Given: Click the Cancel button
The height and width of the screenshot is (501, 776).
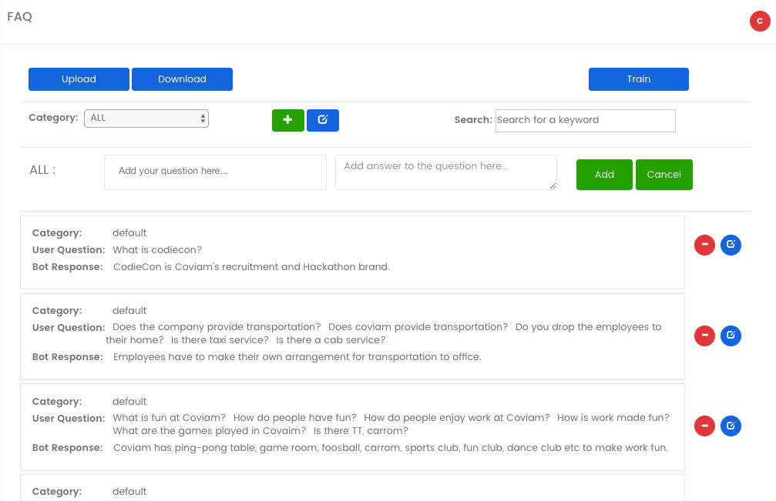Looking at the screenshot, I should (x=663, y=175).
